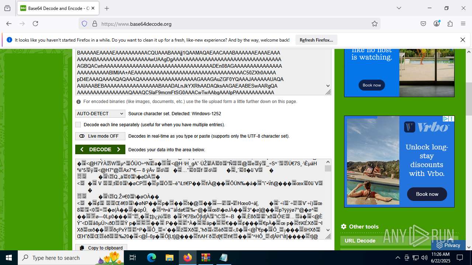
Task: Reload the current page
Action: click(x=35, y=24)
